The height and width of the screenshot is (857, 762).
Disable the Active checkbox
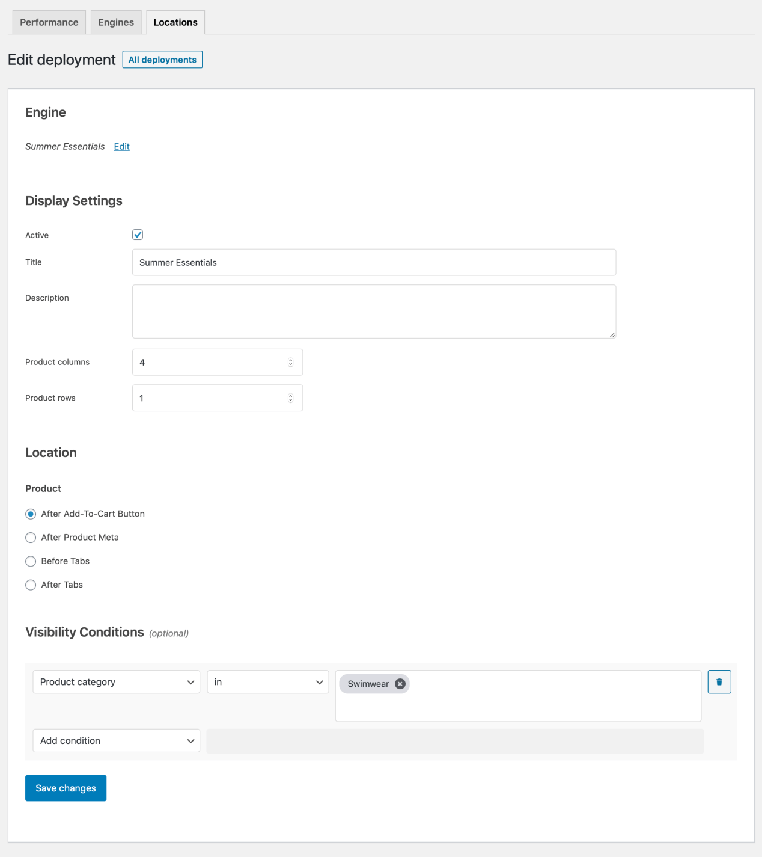click(137, 235)
